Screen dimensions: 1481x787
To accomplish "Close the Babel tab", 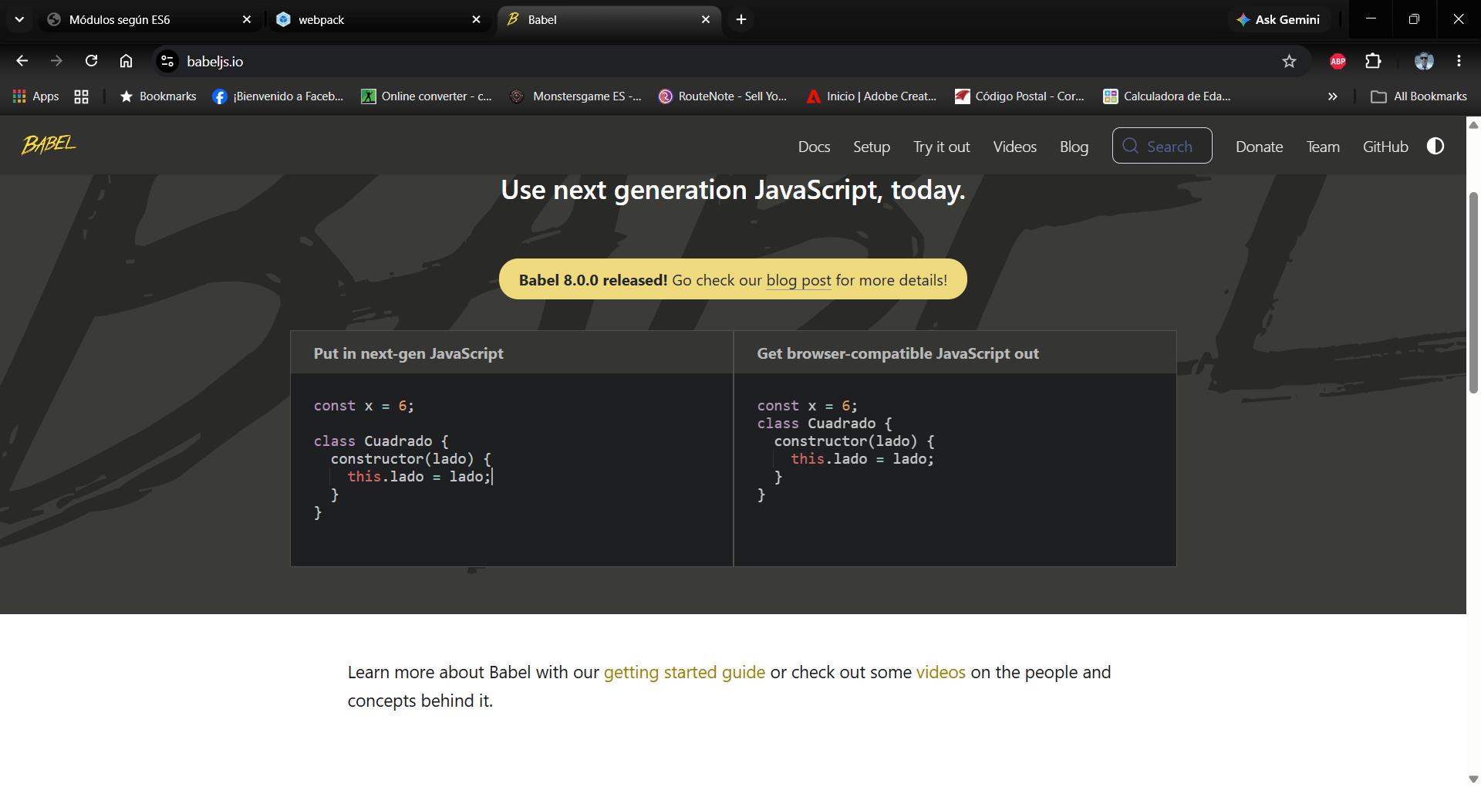I will 706,19.
